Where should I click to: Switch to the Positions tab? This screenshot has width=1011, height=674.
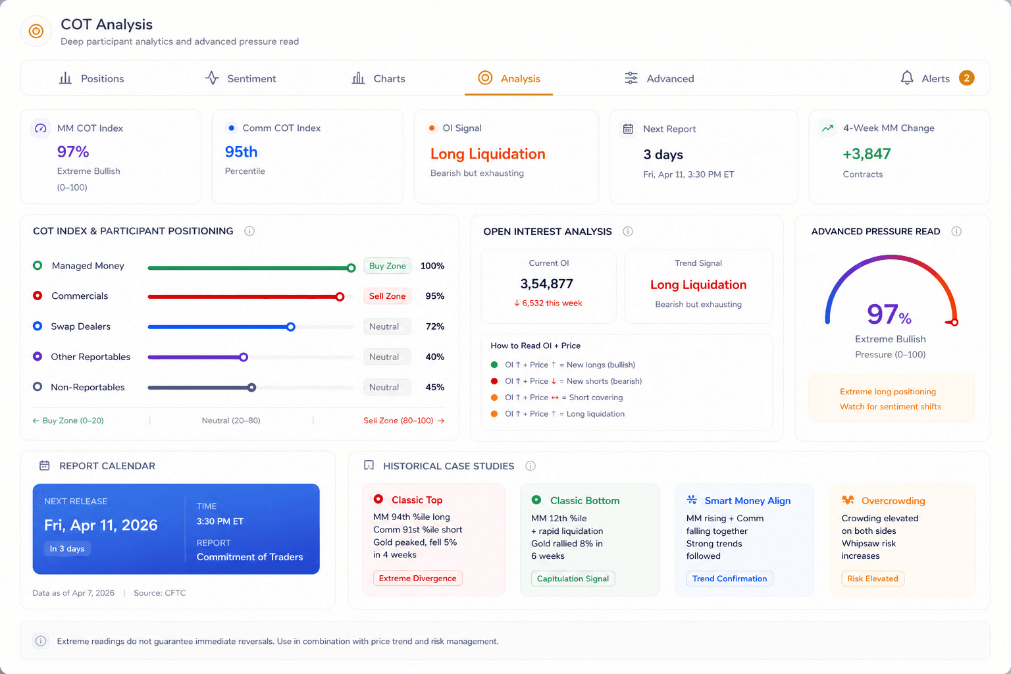[x=91, y=78]
